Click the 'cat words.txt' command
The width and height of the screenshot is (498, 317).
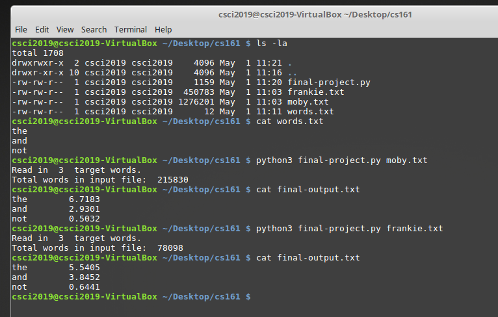(x=290, y=121)
